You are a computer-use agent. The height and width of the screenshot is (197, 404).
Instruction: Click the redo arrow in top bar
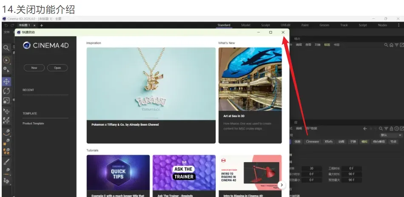click(x=12, y=25)
